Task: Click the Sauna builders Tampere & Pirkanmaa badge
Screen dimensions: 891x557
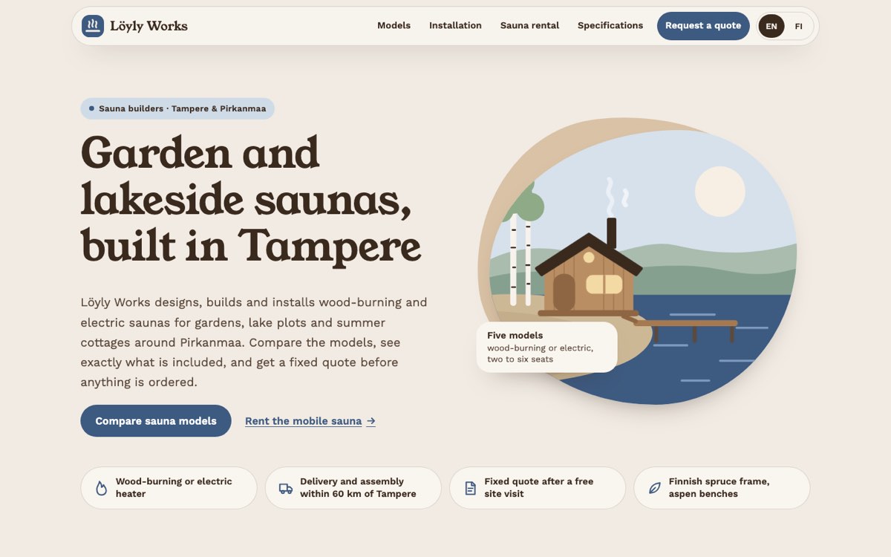Action: (177, 108)
